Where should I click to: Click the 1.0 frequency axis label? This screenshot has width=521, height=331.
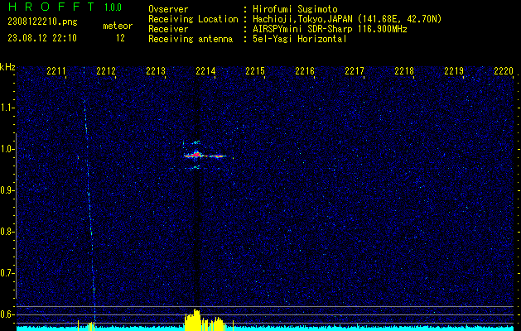point(7,149)
